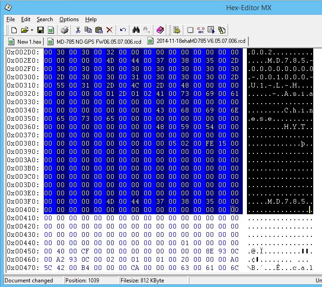Paste with the clipboard icon
The image size is (322, 287).
tap(99, 30)
